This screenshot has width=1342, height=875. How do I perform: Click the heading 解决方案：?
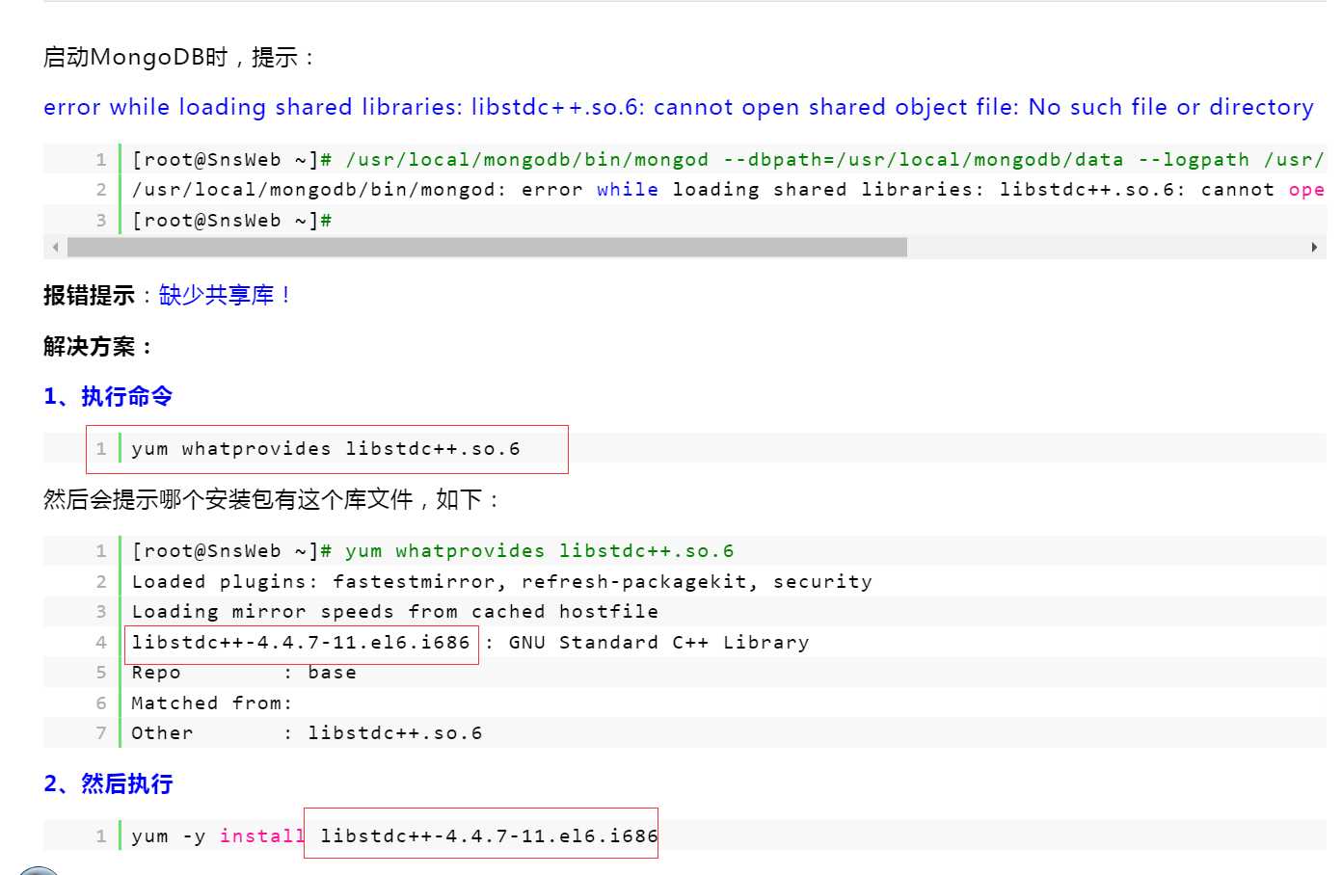point(98,346)
